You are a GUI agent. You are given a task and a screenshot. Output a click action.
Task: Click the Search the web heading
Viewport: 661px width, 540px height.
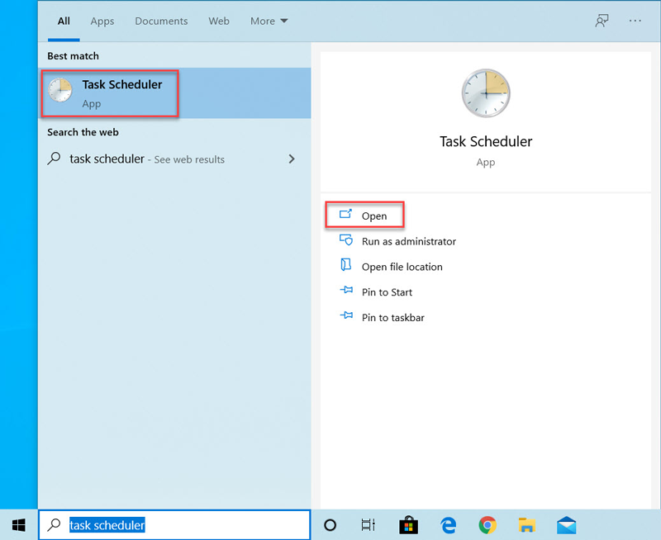(83, 132)
